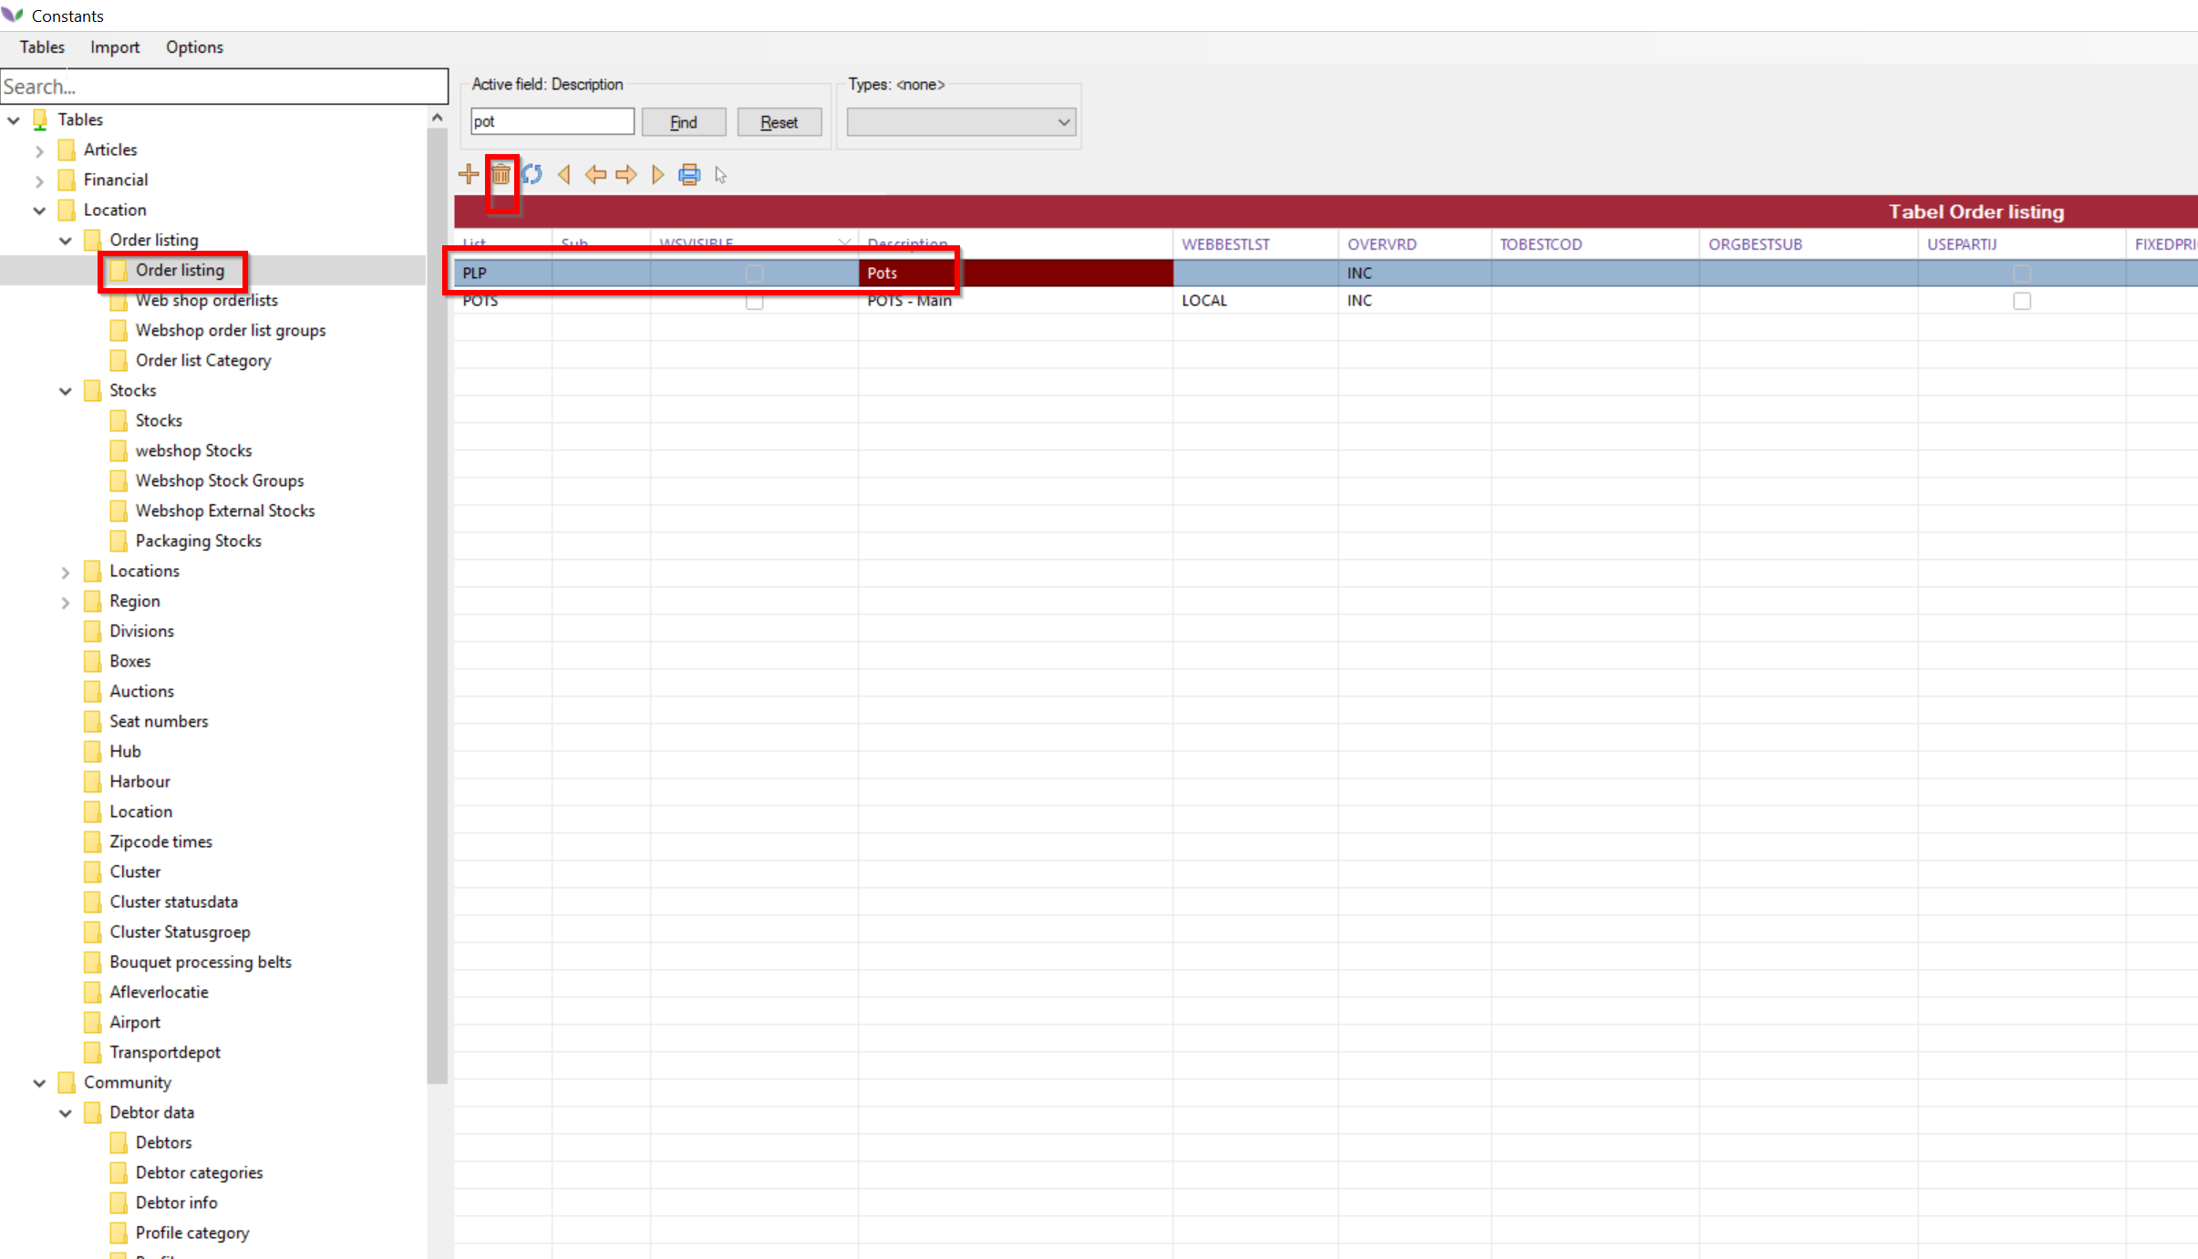Click the plus icon to add a record
This screenshot has width=2198, height=1259.
click(469, 174)
